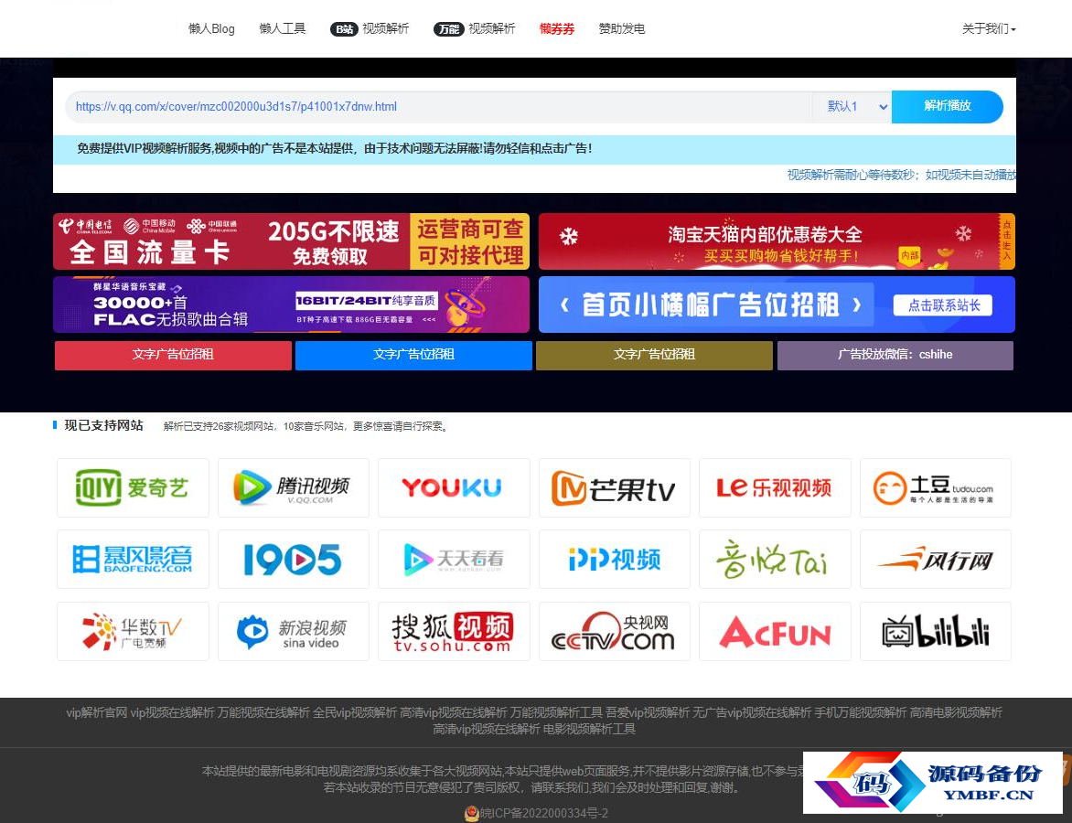This screenshot has width=1072, height=823.
Task: Open the 30000+首 FLAC无损歌曲合辑 banner
Action: click(291, 305)
